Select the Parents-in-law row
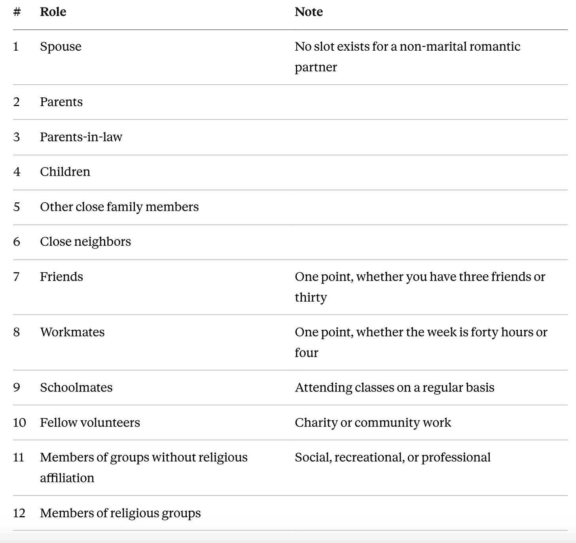The image size is (576, 543). (290, 137)
